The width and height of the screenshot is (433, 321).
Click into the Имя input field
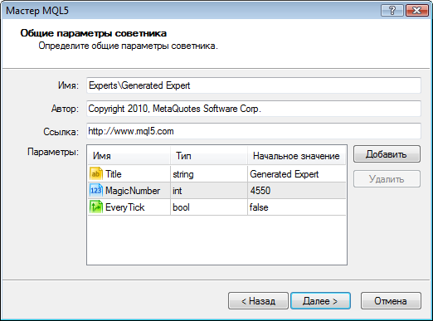254,85
